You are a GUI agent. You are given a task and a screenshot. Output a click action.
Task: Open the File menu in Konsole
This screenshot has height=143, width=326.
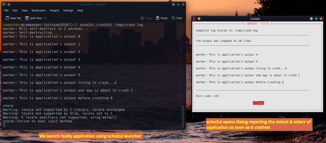pyautogui.click(x=6, y=10)
